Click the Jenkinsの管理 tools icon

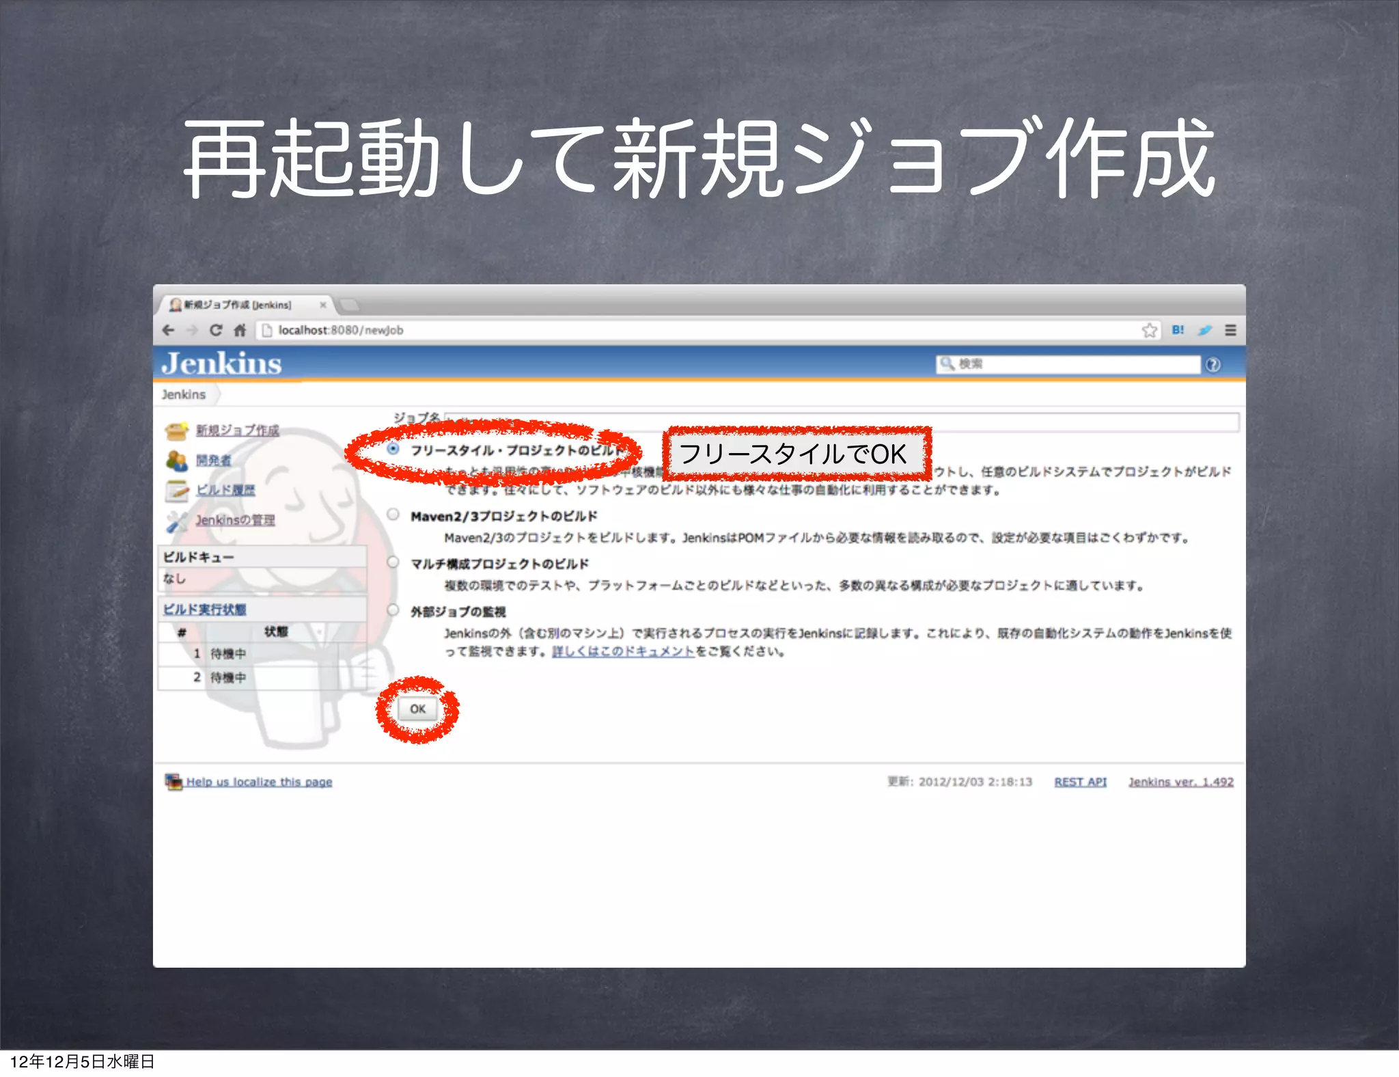coord(177,521)
